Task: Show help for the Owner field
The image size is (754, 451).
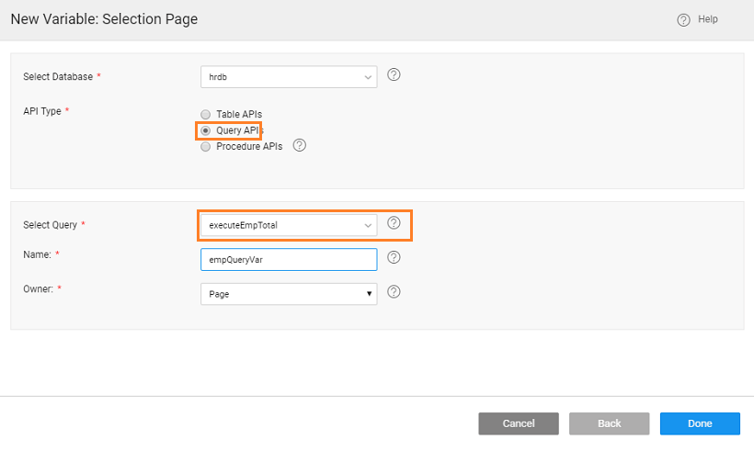Action: point(394,292)
